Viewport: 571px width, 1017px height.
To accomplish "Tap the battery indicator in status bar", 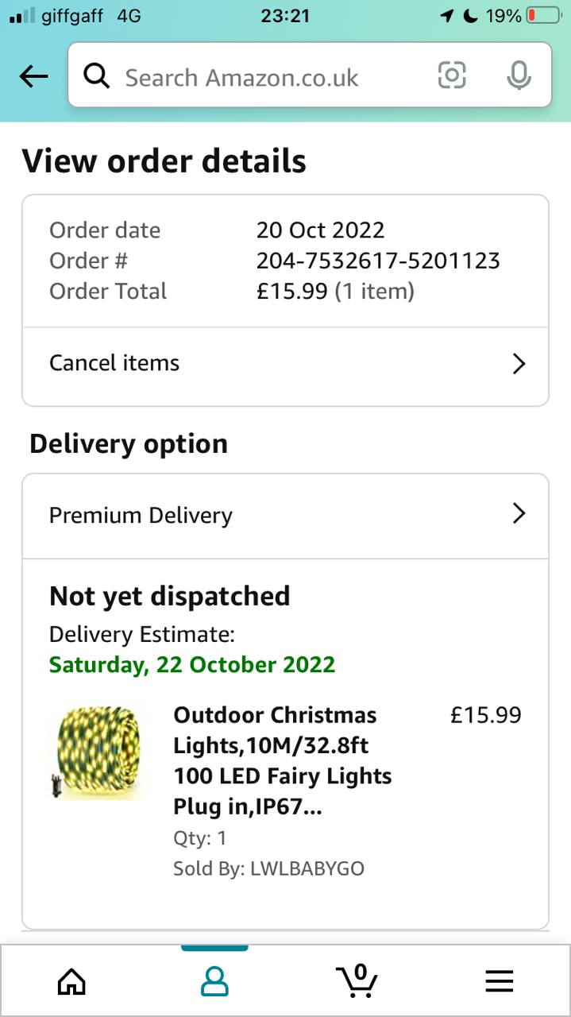I will point(543,16).
